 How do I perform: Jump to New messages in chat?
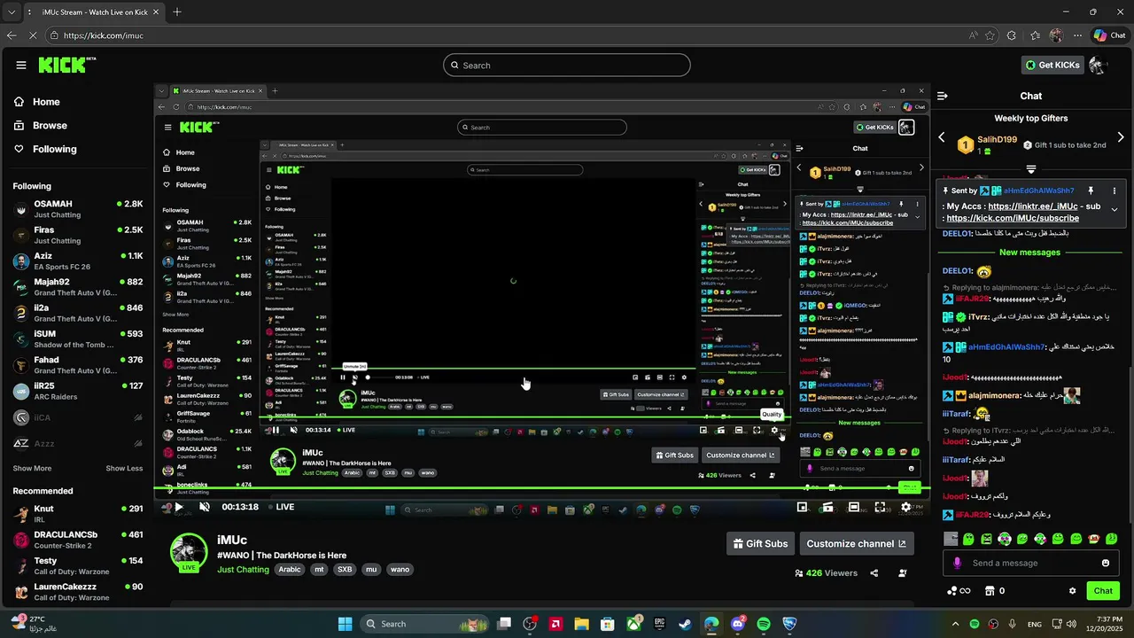pos(1029,253)
